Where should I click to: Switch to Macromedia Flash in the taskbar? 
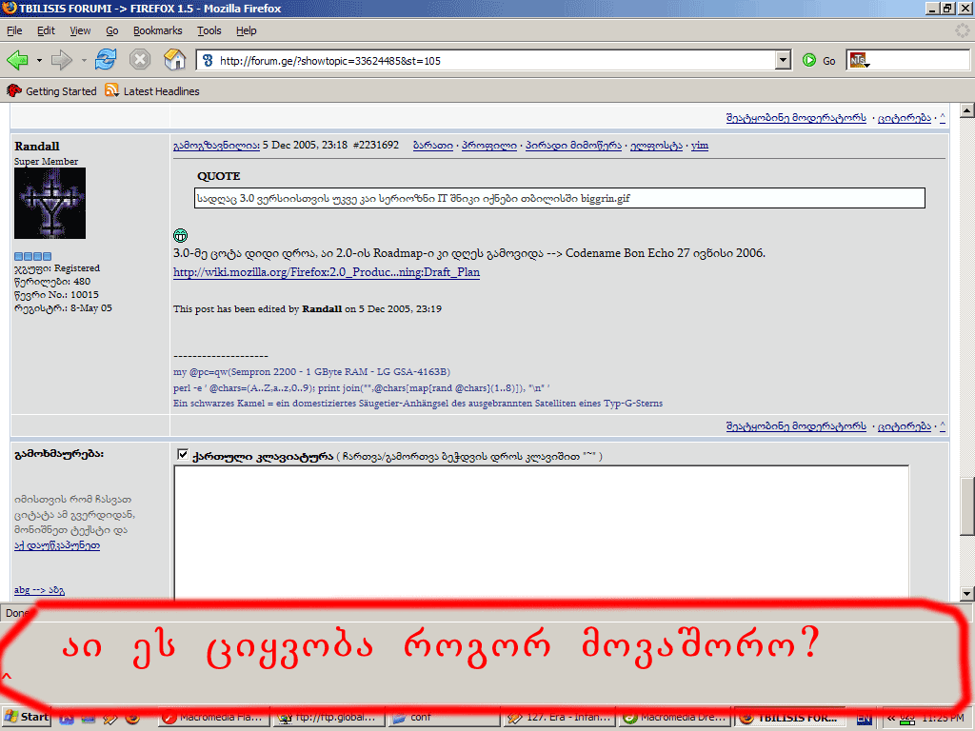pyautogui.click(x=213, y=717)
